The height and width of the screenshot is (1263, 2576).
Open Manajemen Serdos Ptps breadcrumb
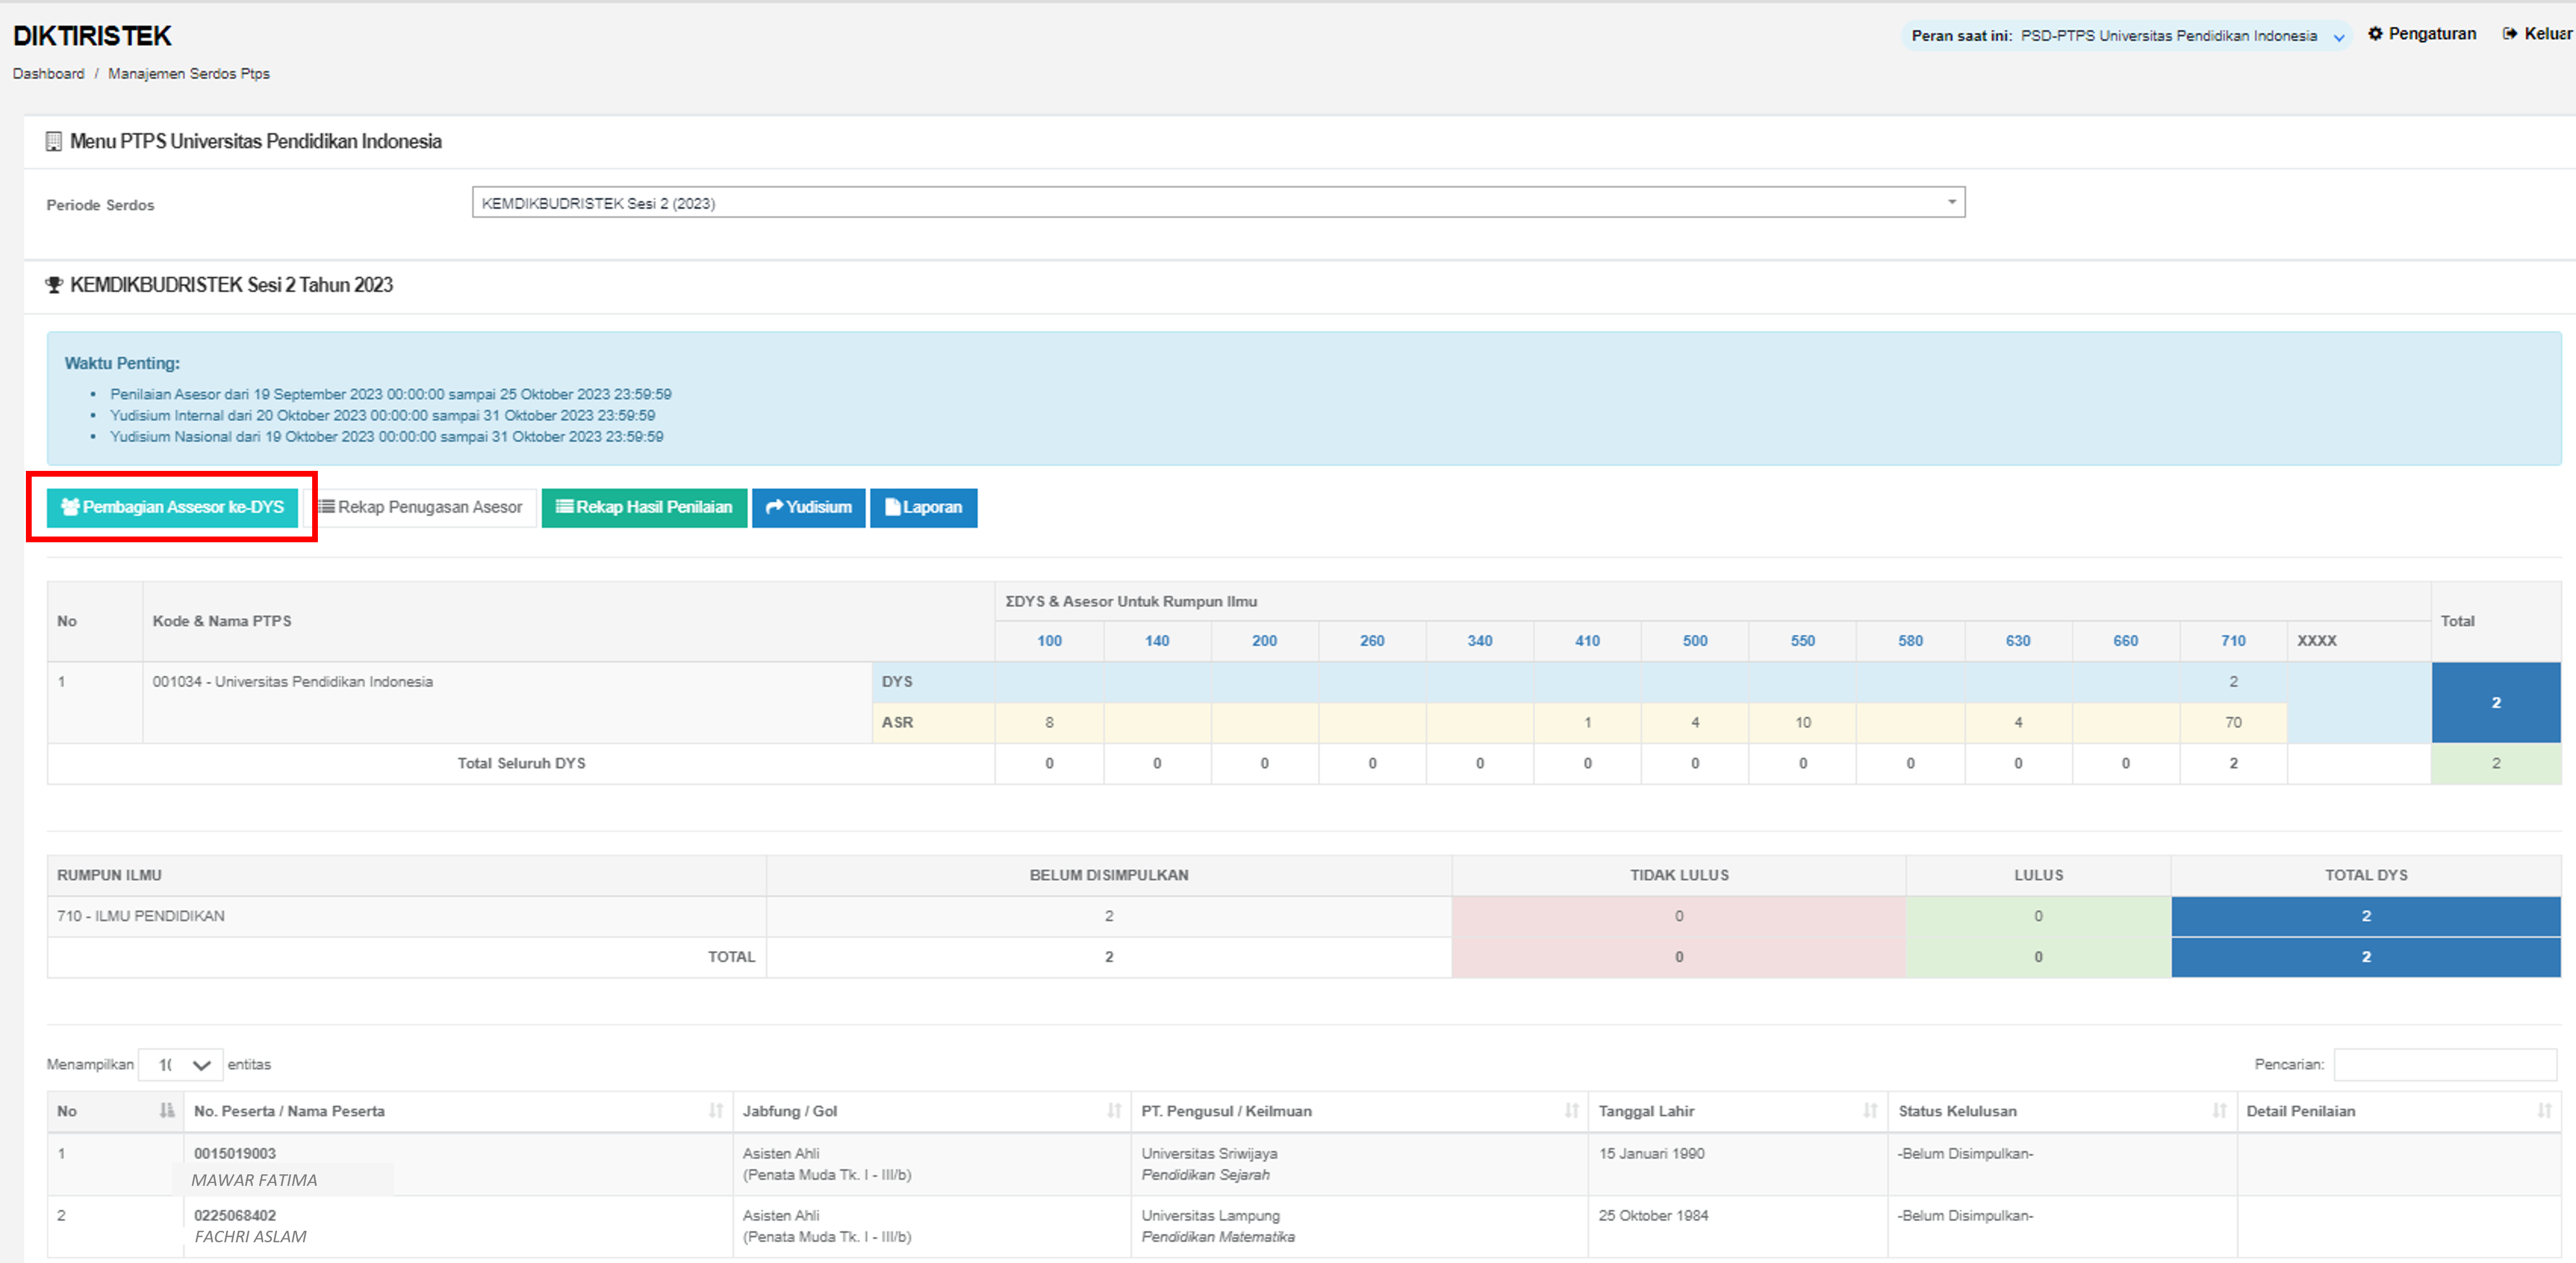[189, 74]
